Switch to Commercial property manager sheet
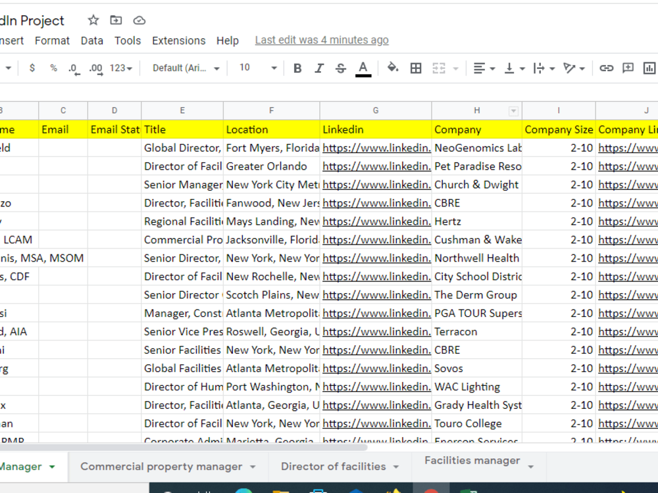This screenshot has height=493, width=658. pyautogui.click(x=161, y=467)
